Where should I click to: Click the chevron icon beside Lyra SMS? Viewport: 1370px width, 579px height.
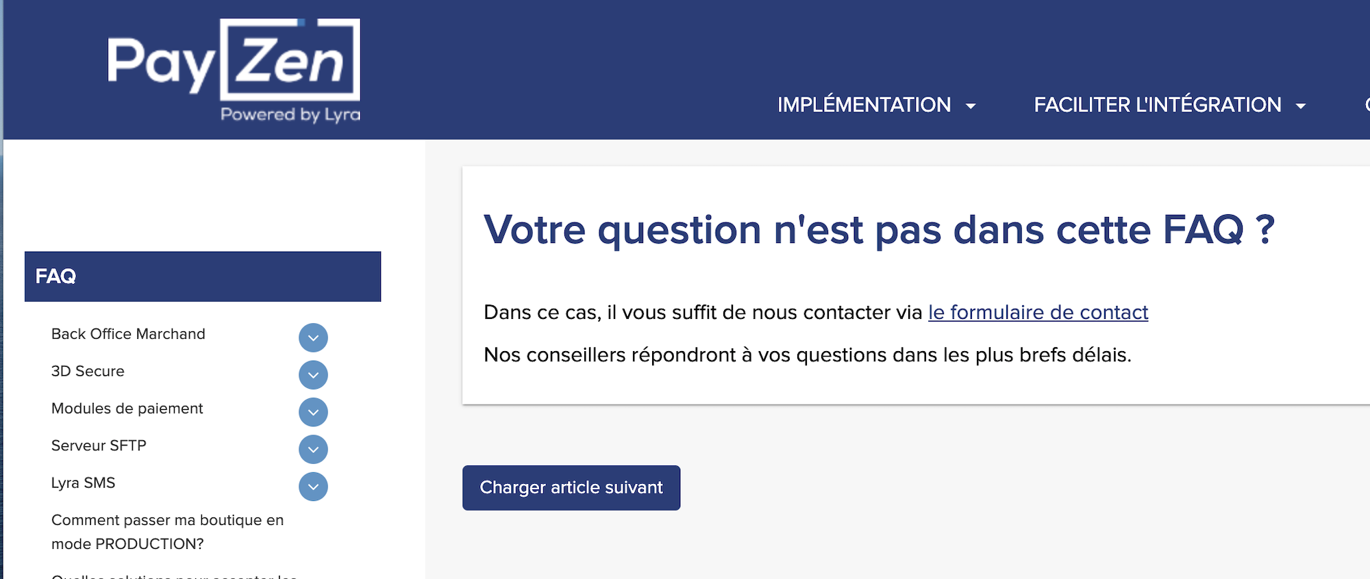coord(313,487)
